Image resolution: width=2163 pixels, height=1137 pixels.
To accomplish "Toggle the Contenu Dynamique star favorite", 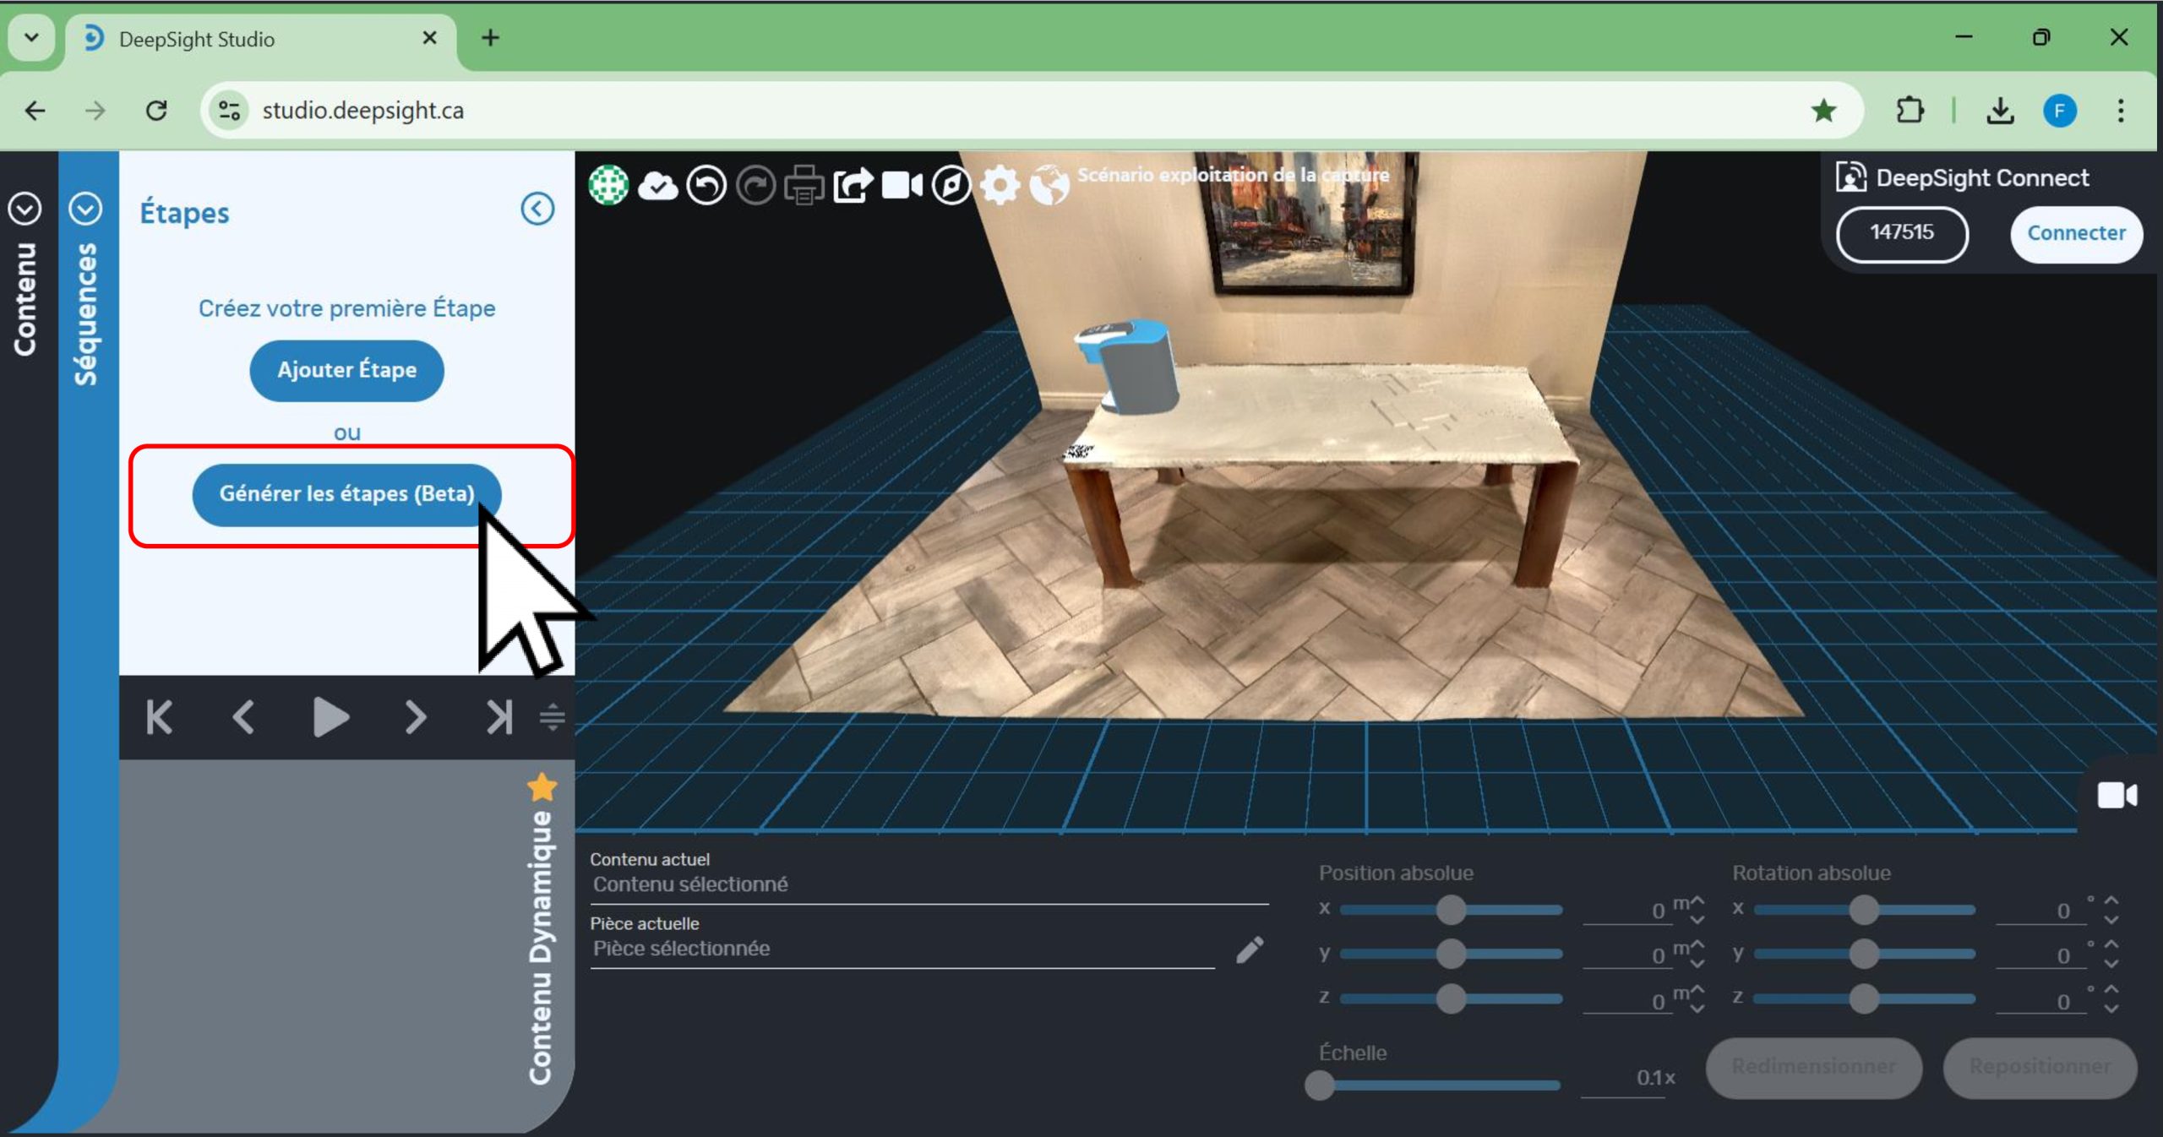I will pos(542,786).
